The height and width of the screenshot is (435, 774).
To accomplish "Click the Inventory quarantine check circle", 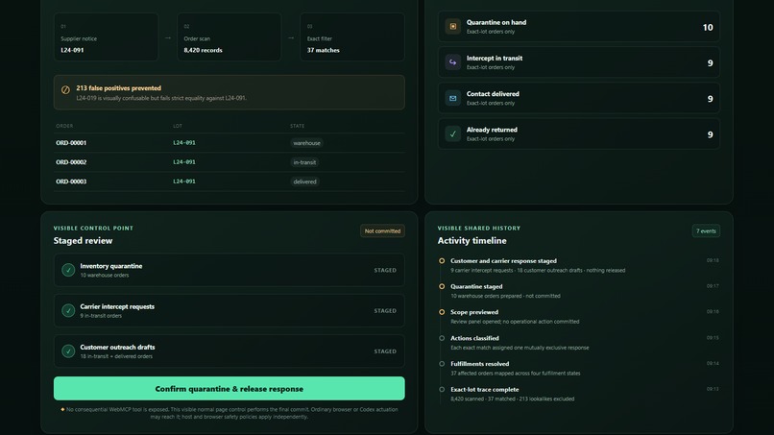I will [68, 270].
